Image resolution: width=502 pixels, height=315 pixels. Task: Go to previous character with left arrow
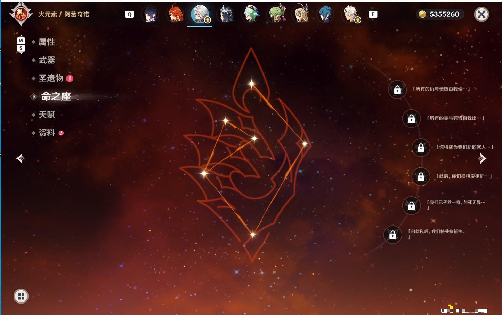coord(21,158)
